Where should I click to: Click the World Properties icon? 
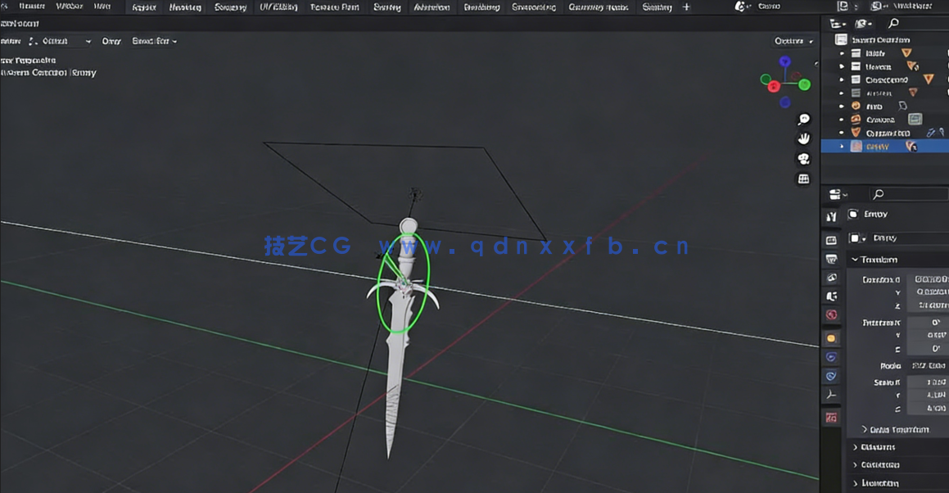[x=831, y=314]
